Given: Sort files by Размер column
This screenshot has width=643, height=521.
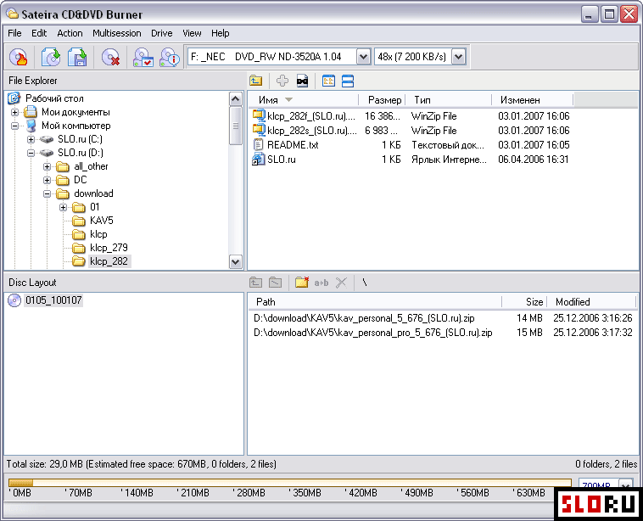Looking at the screenshot, I should pyautogui.click(x=383, y=99).
